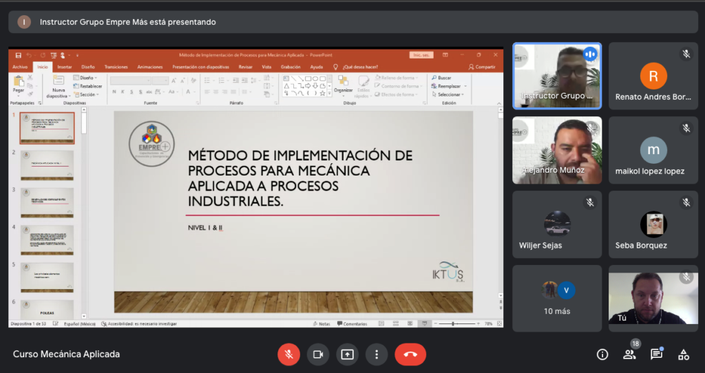This screenshot has height=373, width=705.
Task: Unmute the microphone in call controls
Action: [x=288, y=354]
